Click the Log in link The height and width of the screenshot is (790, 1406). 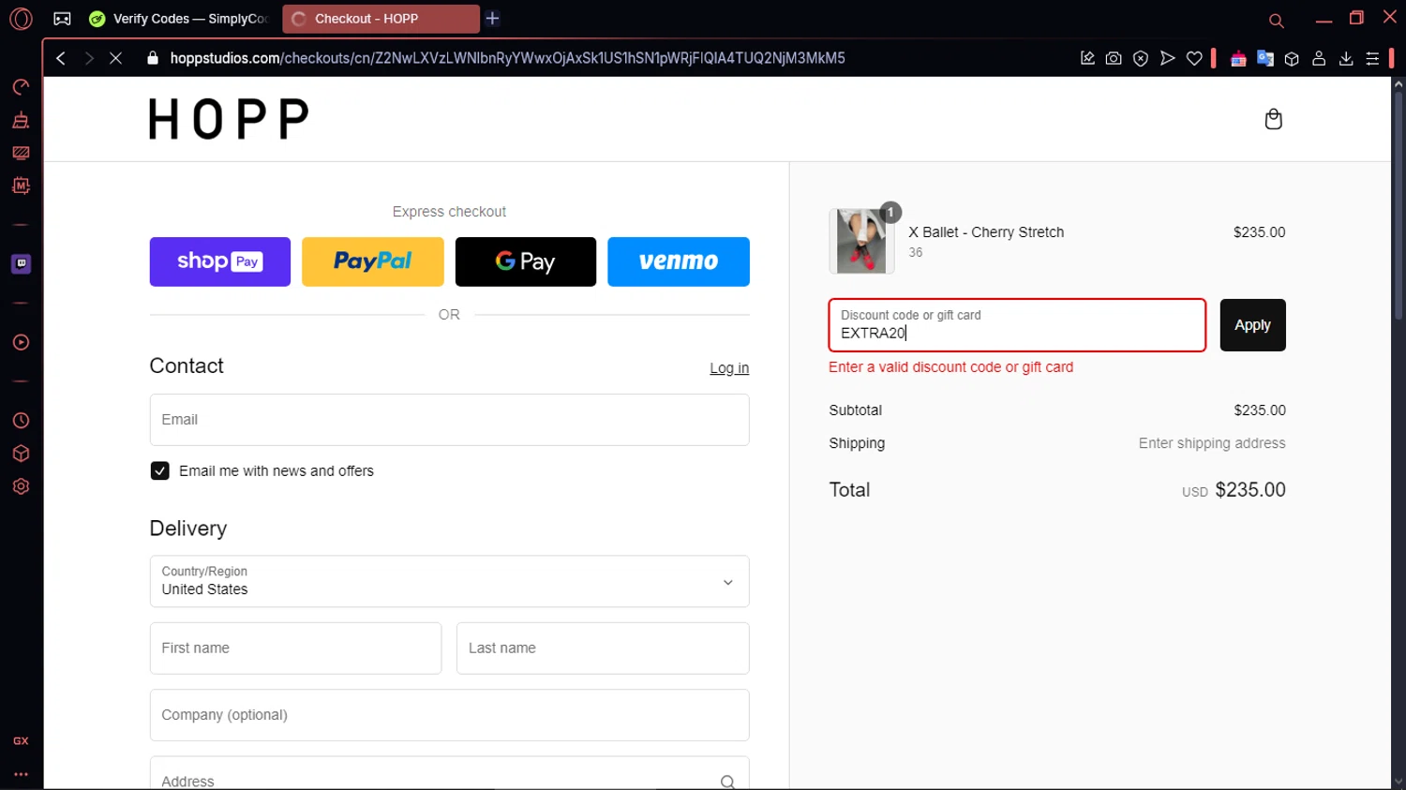pos(729,368)
